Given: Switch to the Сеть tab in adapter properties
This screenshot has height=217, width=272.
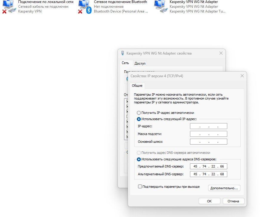Looking at the screenshot, I should click(x=125, y=63).
